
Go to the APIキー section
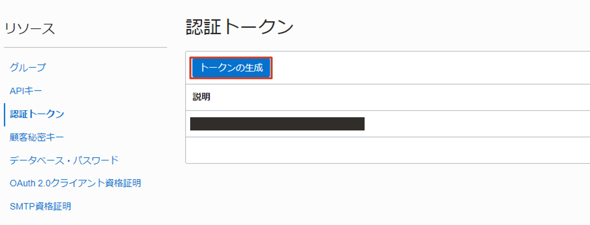[x=26, y=90]
